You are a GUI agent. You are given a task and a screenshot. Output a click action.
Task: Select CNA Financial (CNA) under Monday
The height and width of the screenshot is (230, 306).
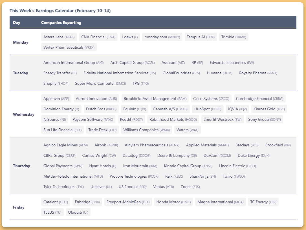tap(98, 37)
